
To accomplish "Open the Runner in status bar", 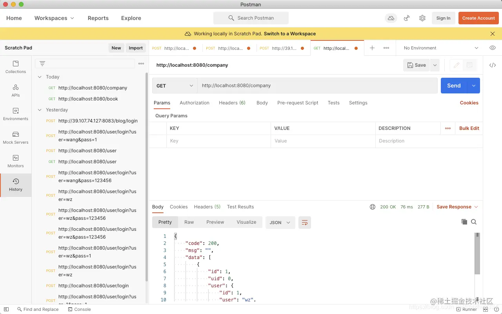I will click(x=466, y=309).
